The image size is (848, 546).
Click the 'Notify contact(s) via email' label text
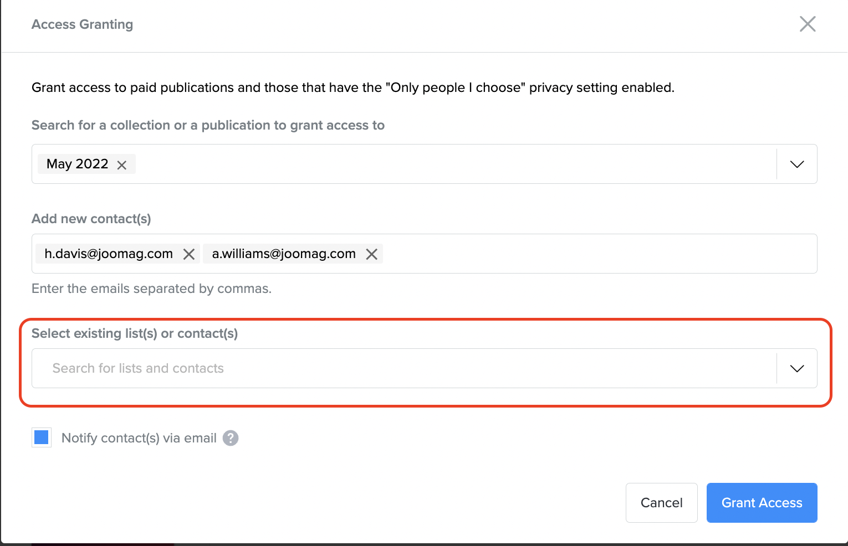click(139, 438)
